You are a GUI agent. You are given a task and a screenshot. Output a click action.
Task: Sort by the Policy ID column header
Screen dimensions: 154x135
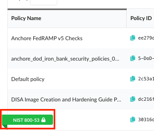(141, 18)
